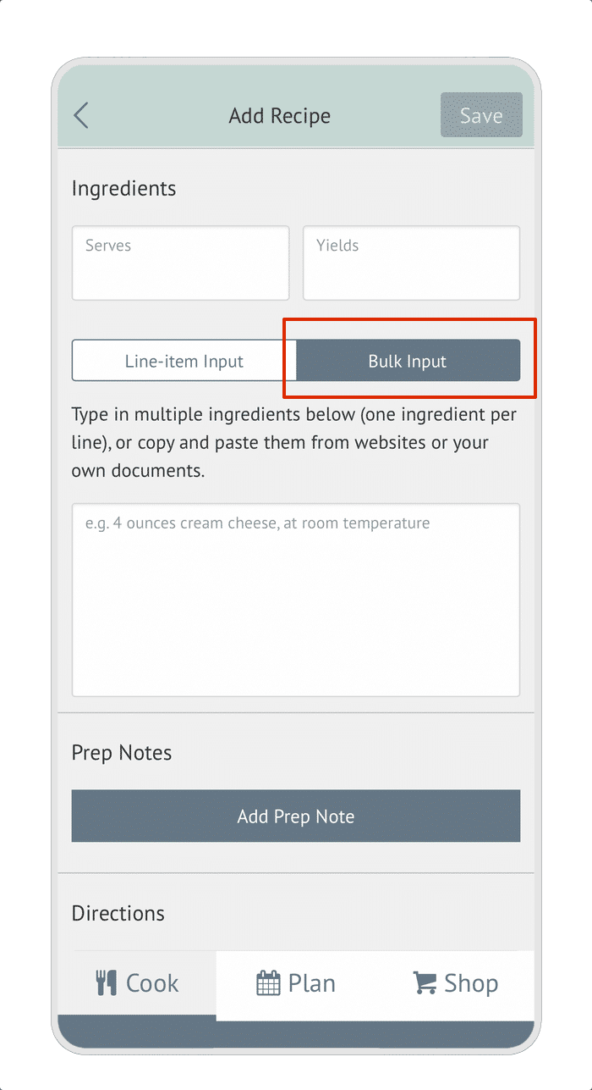This screenshot has width=592, height=1090.
Task: Add a new prep note
Action: pyautogui.click(x=296, y=816)
